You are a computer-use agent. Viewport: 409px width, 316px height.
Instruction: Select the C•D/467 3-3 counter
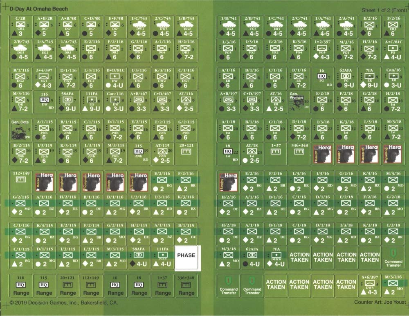pyautogui.click(x=162, y=102)
